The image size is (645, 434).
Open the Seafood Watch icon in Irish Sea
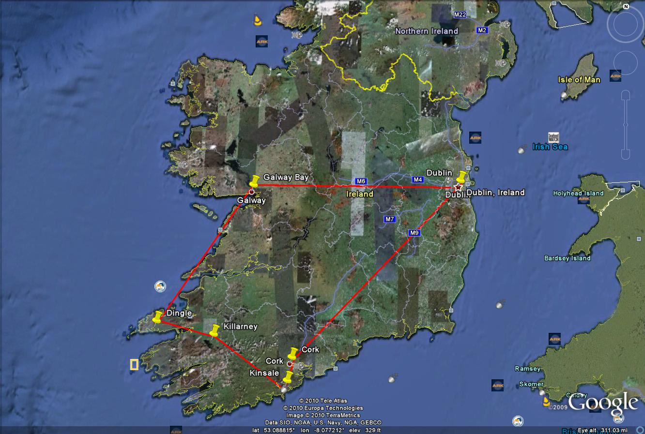(553, 137)
